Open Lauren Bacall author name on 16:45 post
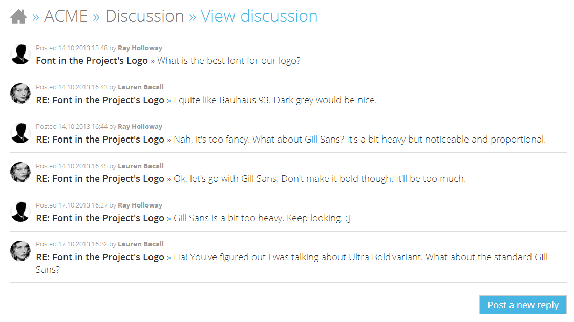Image resolution: width=574 pixels, height=322 pixels. (141, 166)
